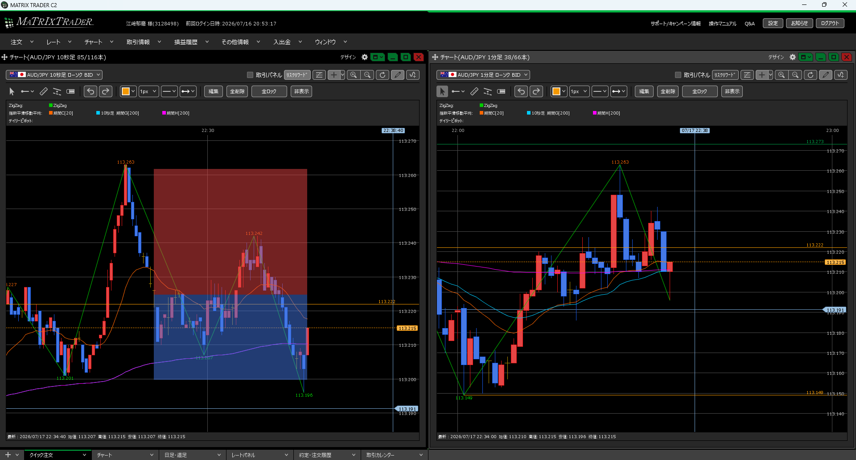Open add-indicator tool in 10秒足 chart
The height and width of the screenshot is (460, 856).
click(413, 75)
